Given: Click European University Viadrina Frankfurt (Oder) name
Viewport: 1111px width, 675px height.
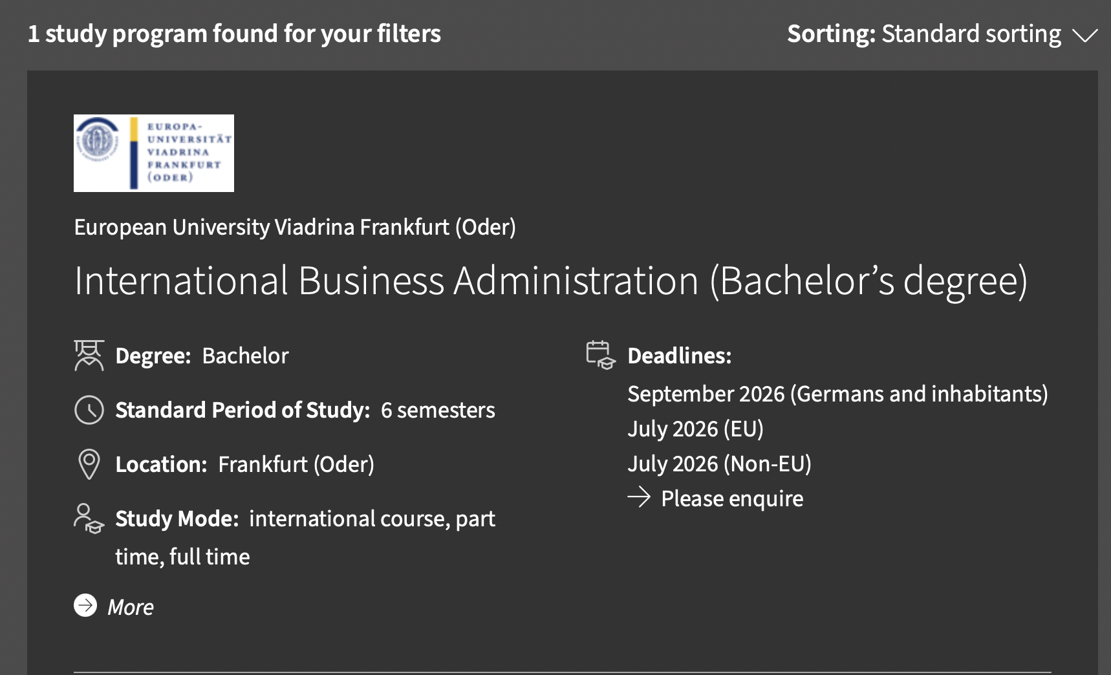Looking at the screenshot, I should pos(295,228).
